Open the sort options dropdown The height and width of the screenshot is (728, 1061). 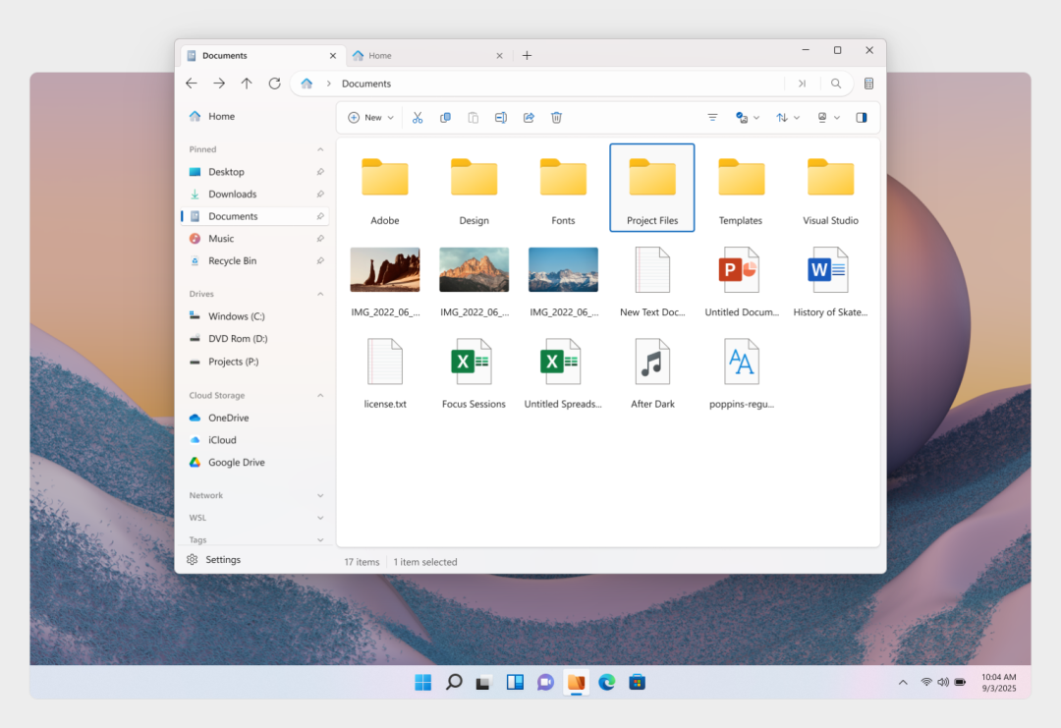(x=788, y=118)
